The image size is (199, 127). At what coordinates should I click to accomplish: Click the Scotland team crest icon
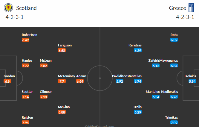(8, 8)
